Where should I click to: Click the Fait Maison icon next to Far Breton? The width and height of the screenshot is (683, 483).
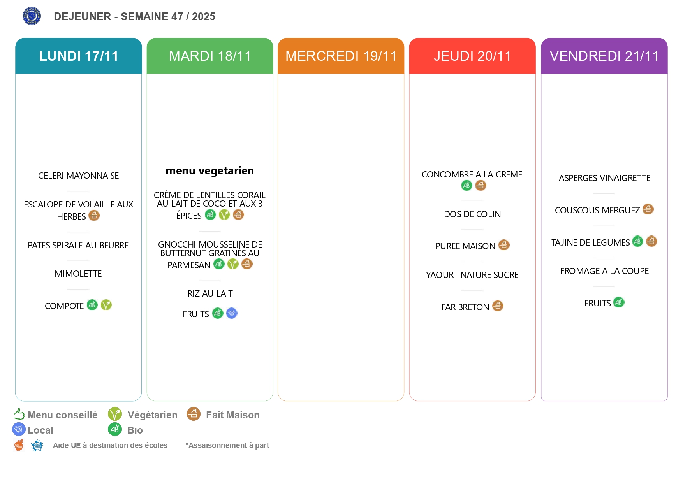click(x=498, y=306)
